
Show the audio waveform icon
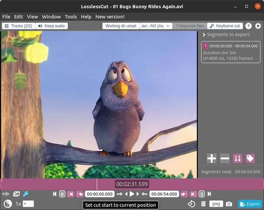click(x=6, y=194)
